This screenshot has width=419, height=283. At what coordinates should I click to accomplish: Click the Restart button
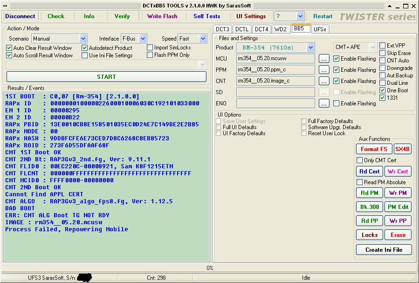323,16
